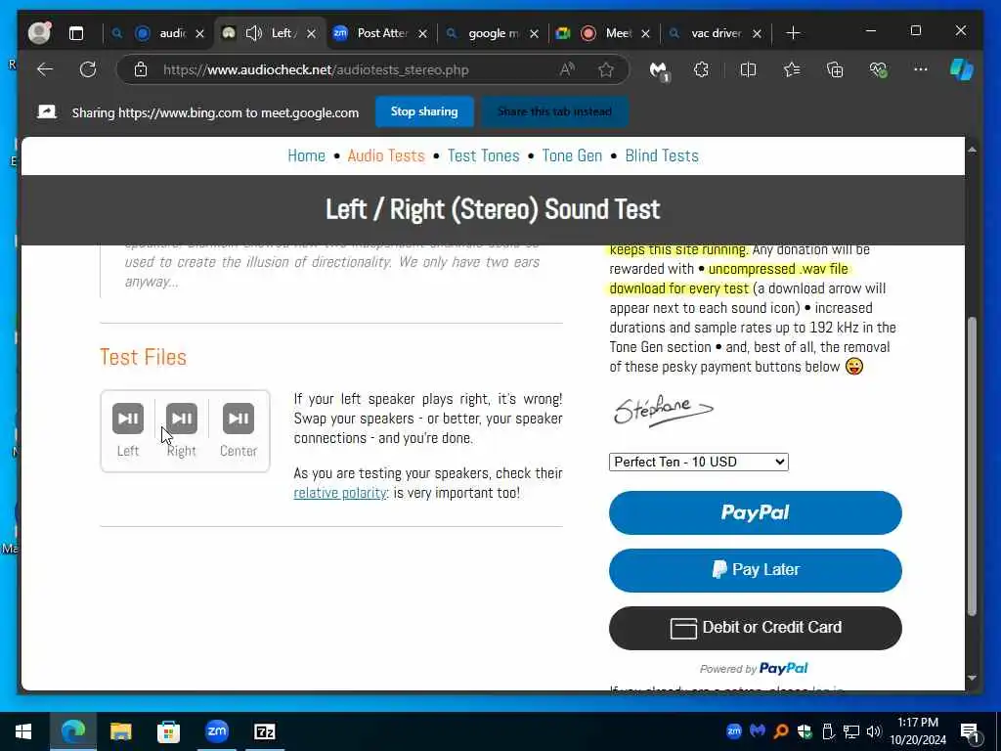
Task: Open the Copilot sidebar
Action: pyautogui.click(x=961, y=69)
